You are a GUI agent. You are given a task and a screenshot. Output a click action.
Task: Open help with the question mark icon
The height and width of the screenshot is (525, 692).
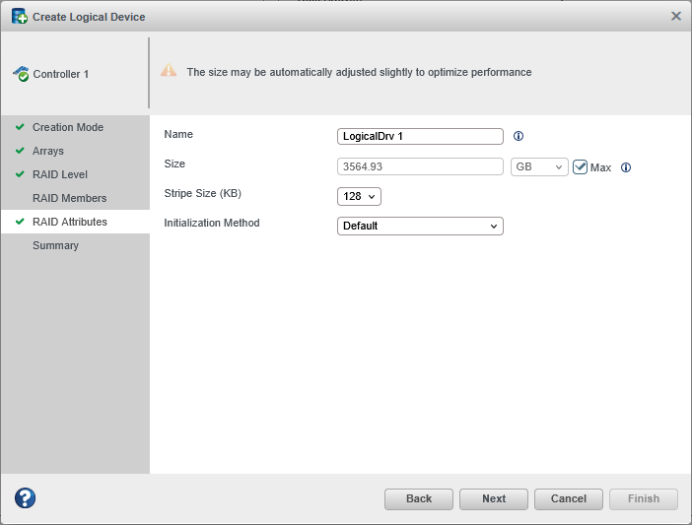click(x=25, y=498)
